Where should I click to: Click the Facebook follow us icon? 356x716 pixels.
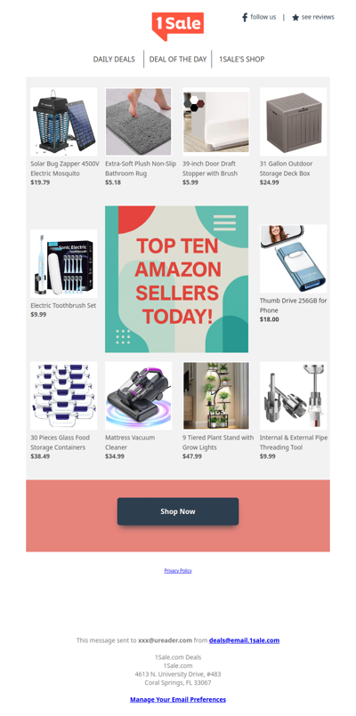click(x=245, y=18)
